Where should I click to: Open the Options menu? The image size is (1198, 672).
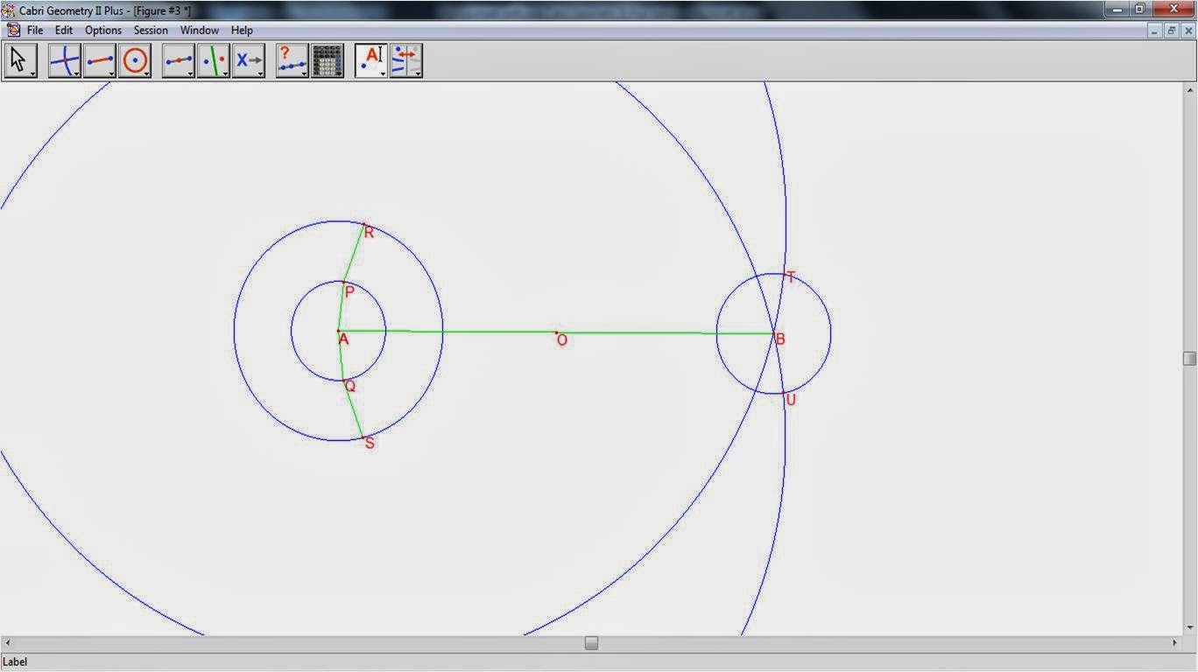click(x=103, y=30)
